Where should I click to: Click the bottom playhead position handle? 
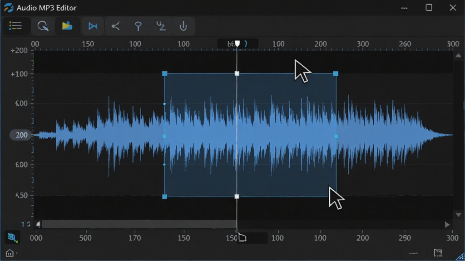(242, 237)
